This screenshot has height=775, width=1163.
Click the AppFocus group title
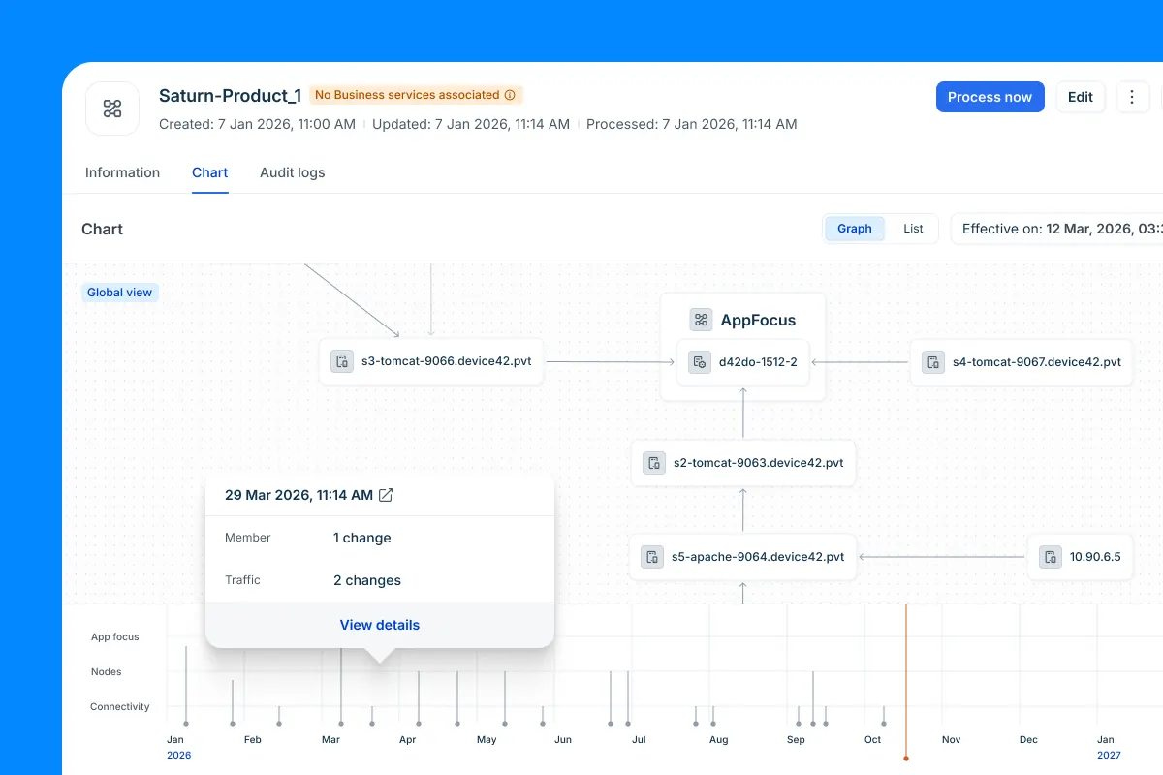(758, 320)
